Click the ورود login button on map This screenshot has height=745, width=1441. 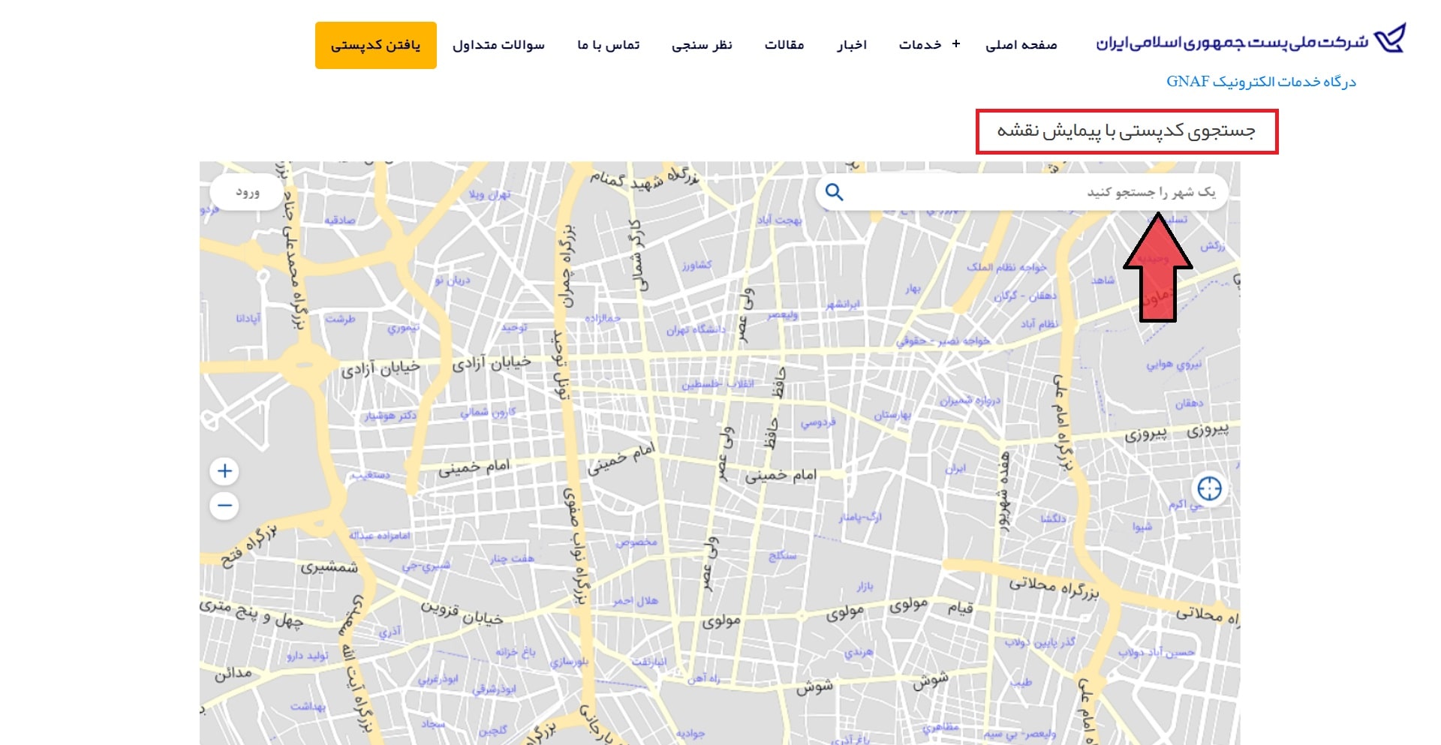(x=247, y=192)
